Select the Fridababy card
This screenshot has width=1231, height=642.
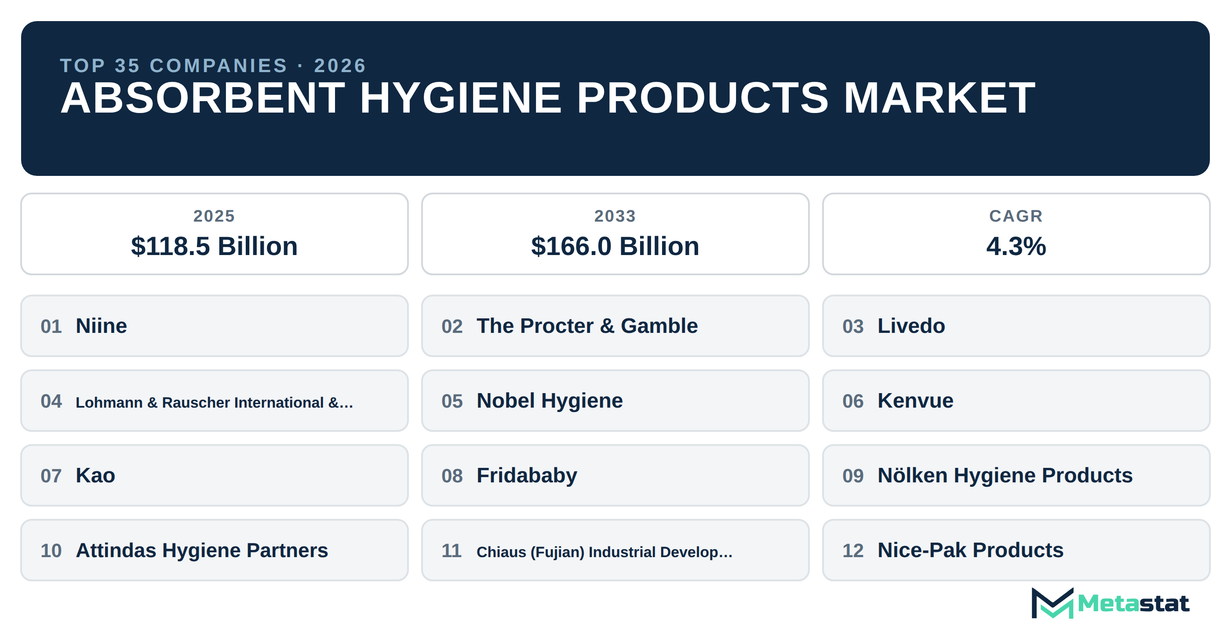(615, 475)
